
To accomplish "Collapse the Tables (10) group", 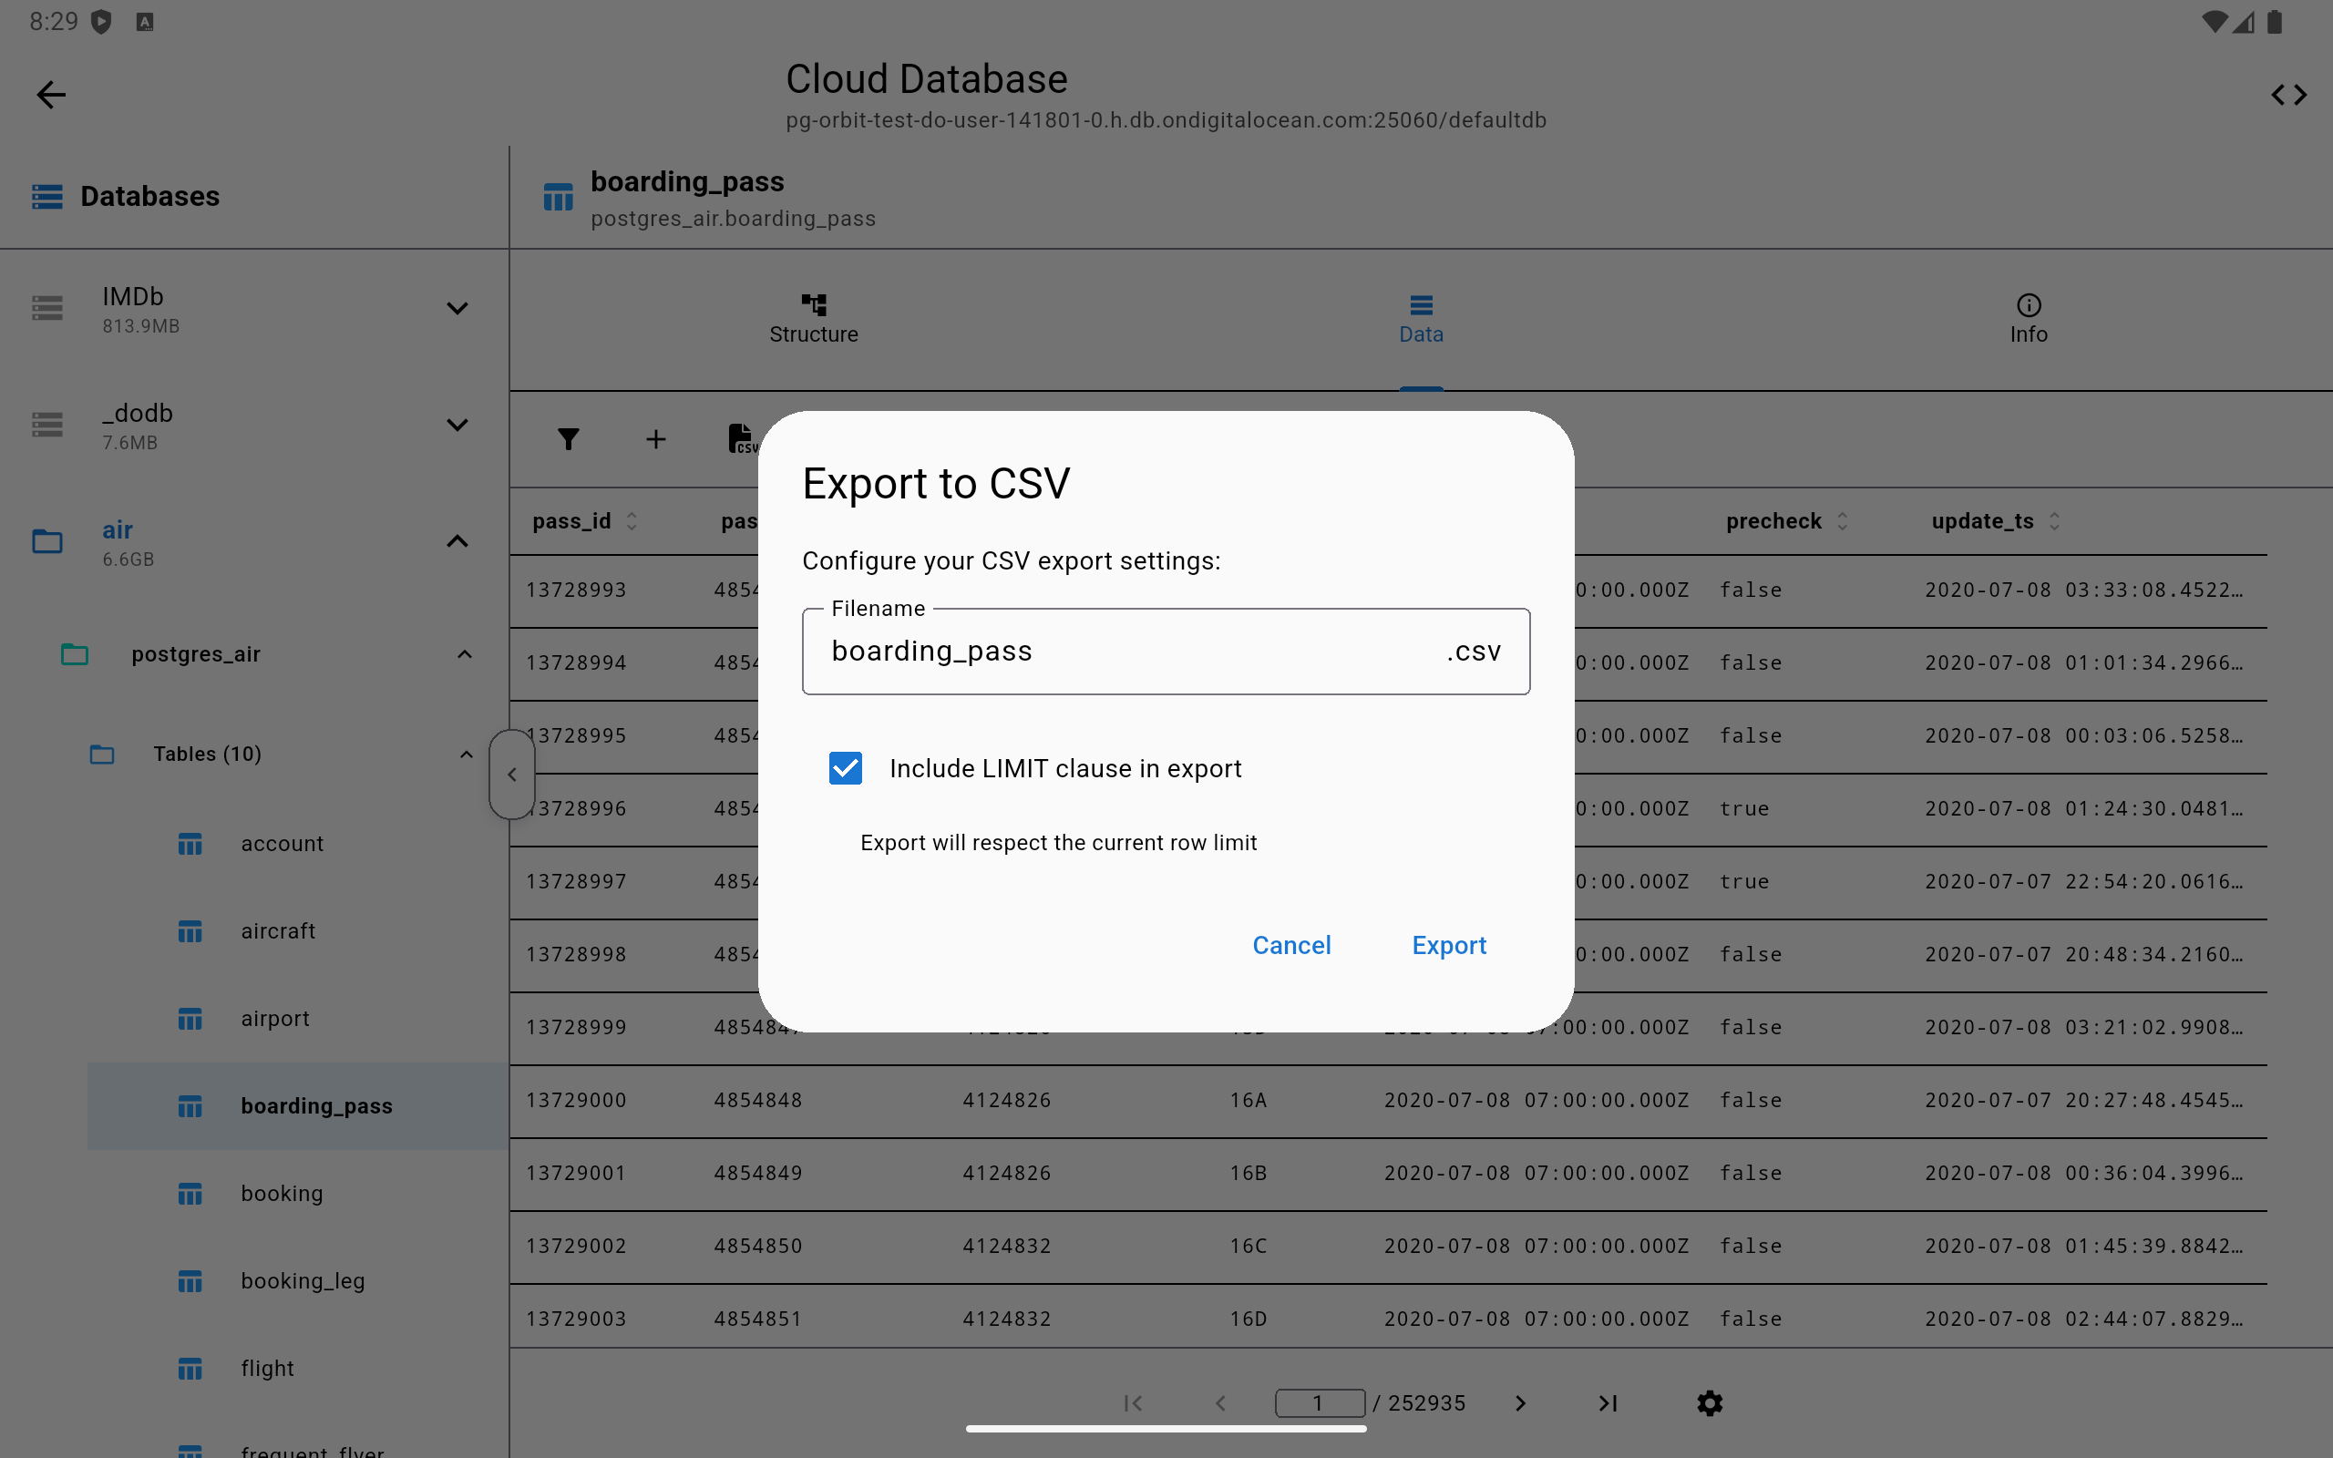I will click(467, 755).
